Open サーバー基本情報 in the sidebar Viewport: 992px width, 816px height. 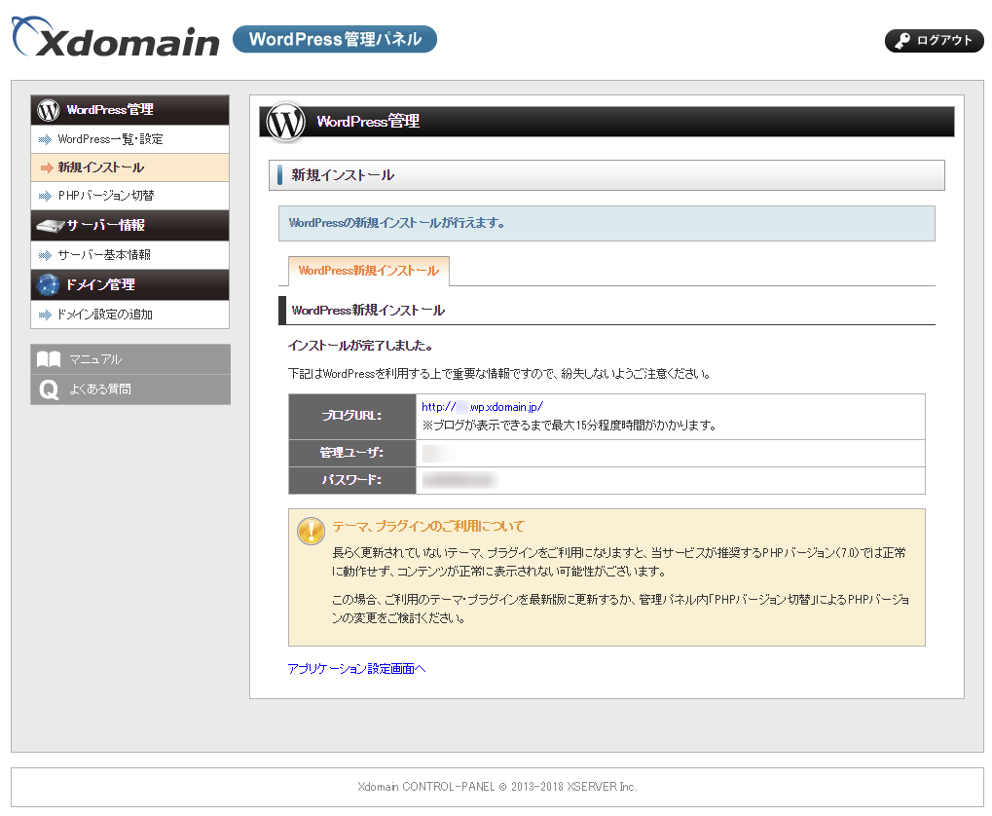[x=103, y=255]
